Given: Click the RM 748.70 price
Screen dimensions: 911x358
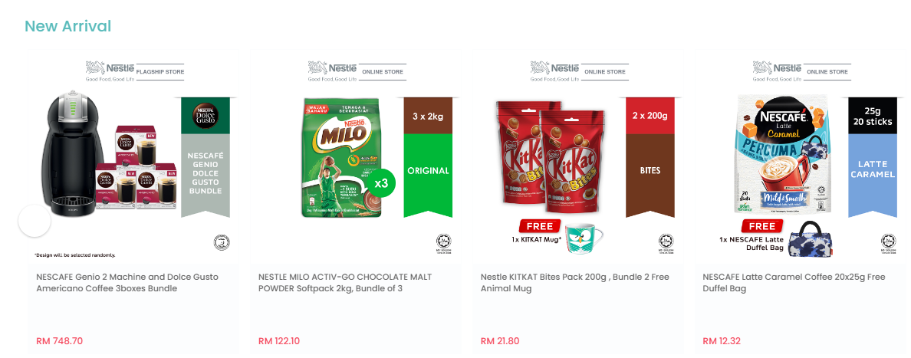Looking at the screenshot, I should coord(59,341).
